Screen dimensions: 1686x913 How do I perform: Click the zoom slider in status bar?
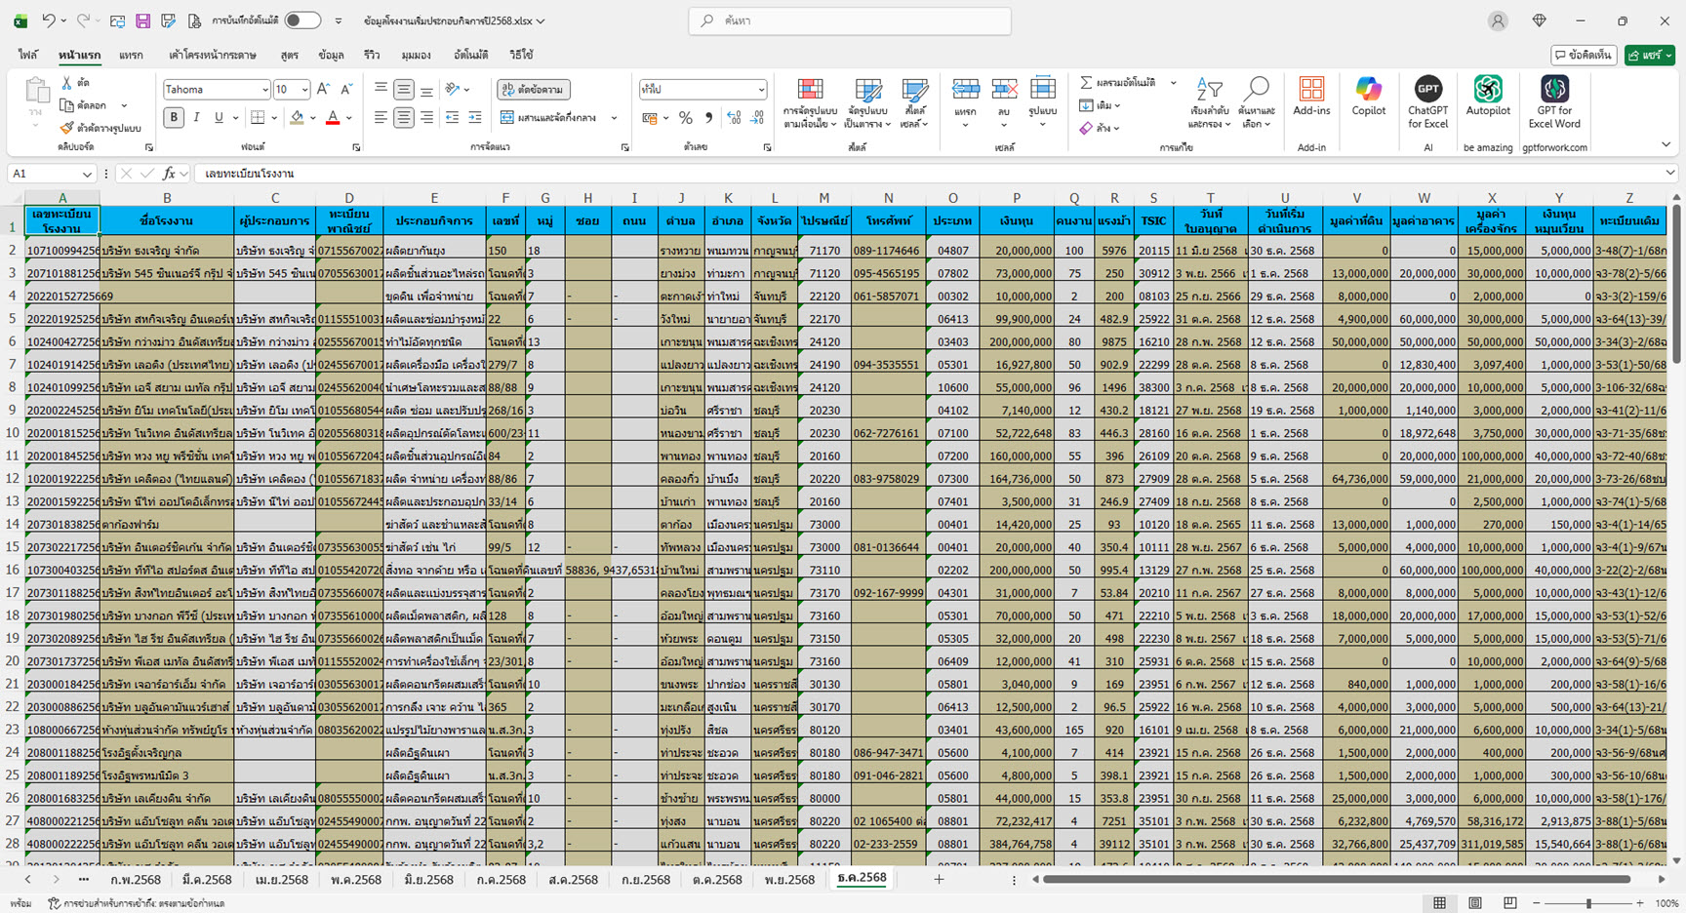(1588, 904)
